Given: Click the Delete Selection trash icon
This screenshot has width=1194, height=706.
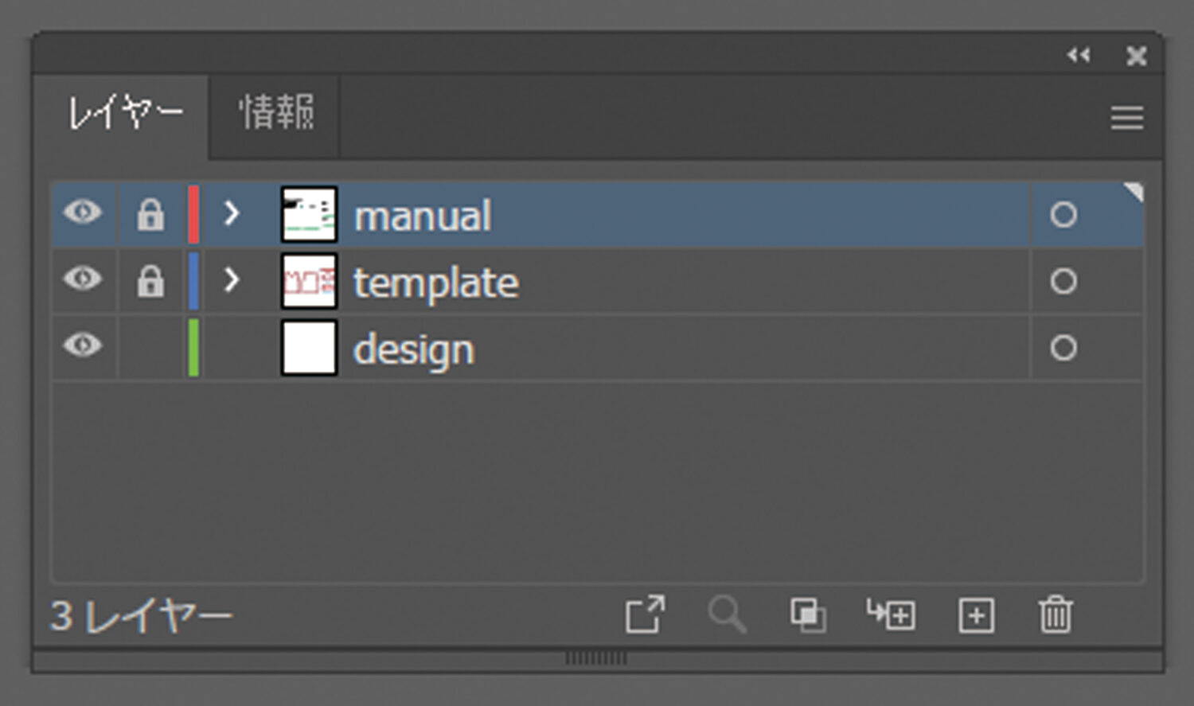Looking at the screenshot, I should point(1055,614).
